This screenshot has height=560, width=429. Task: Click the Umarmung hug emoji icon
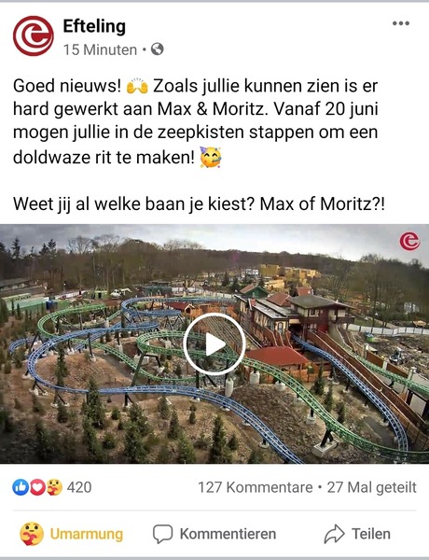pyautogui.click(x=32, y=534)
